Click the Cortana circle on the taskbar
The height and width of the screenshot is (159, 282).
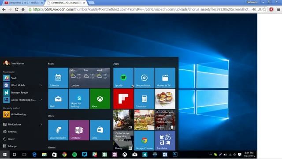pos(15,155)
